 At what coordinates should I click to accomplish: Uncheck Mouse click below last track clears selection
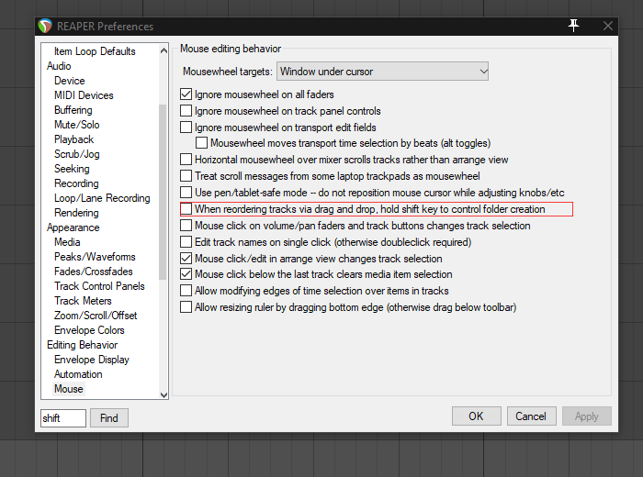[x=186, y=274]
